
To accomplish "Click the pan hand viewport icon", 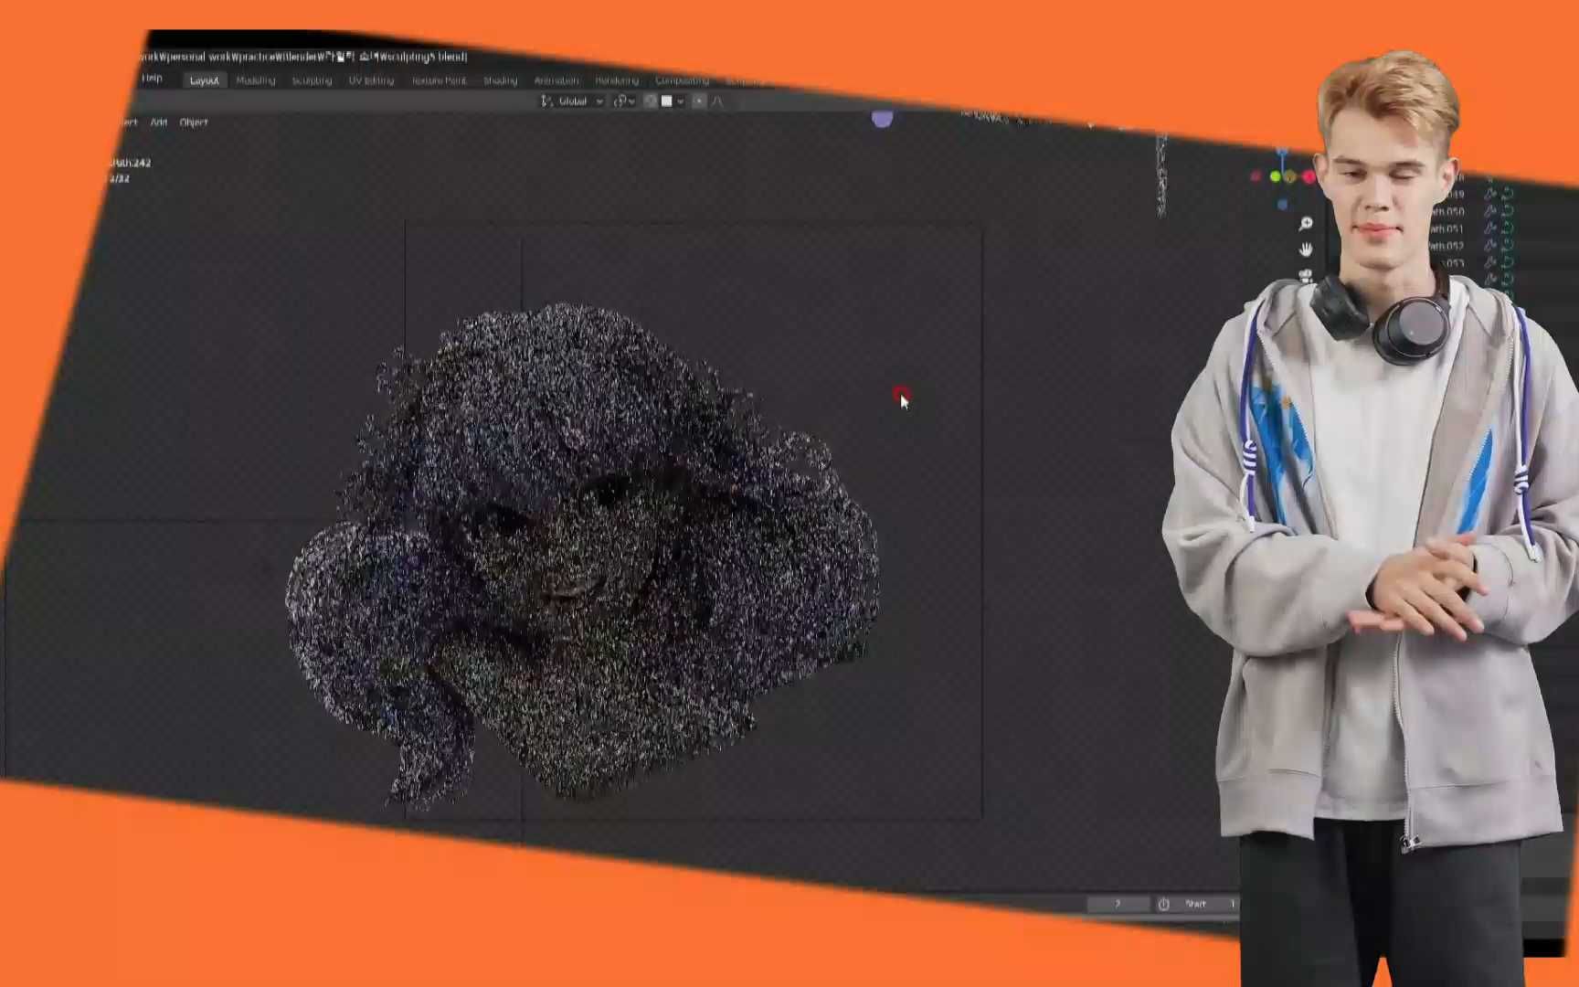I will (1306, 249).
